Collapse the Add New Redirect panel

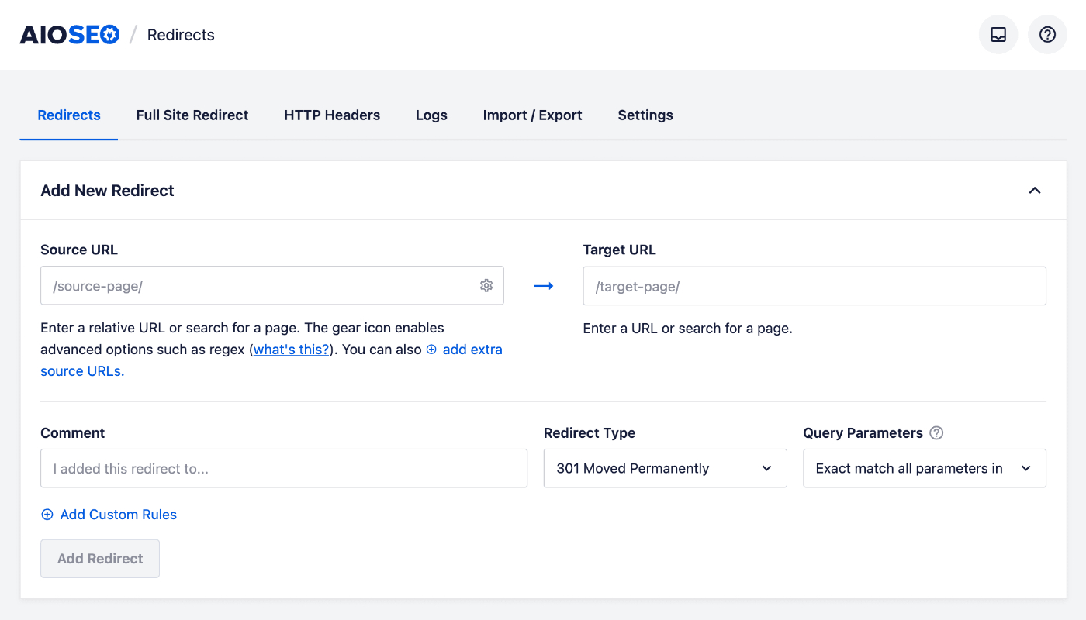[1035, 190]
